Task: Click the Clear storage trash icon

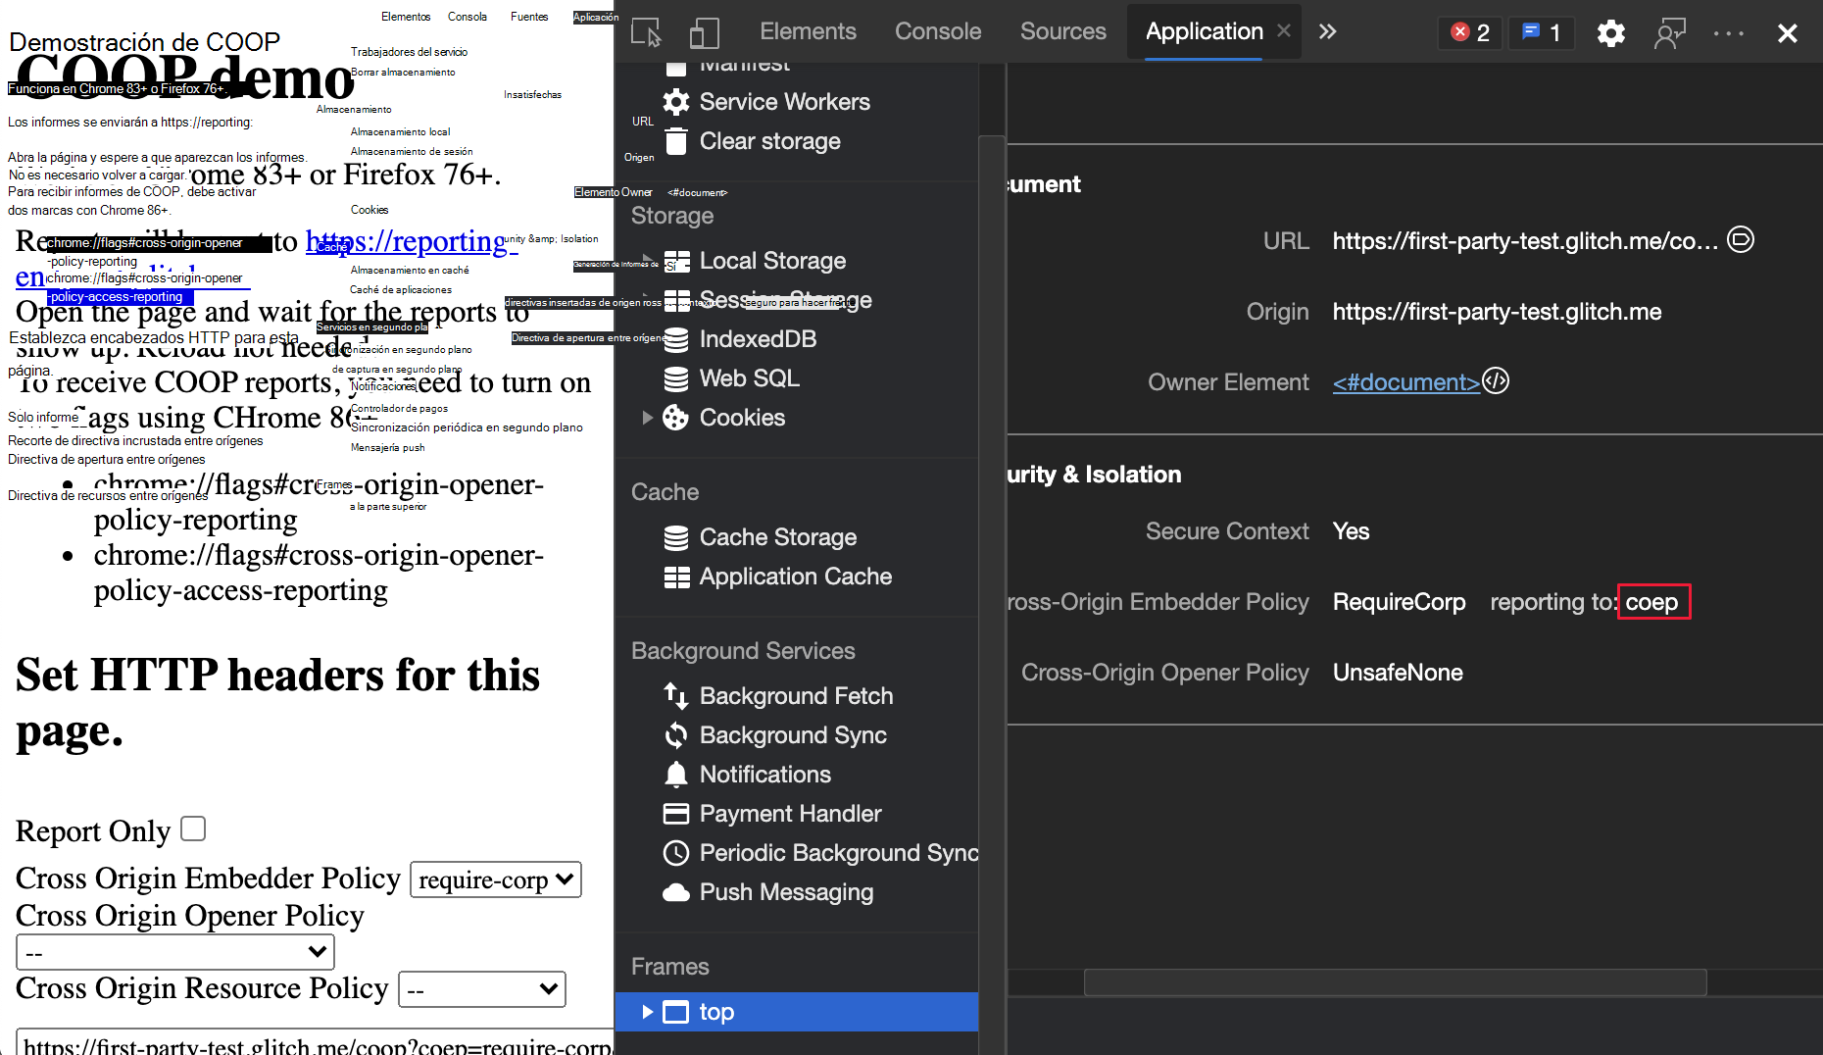Action: point(676,141)
